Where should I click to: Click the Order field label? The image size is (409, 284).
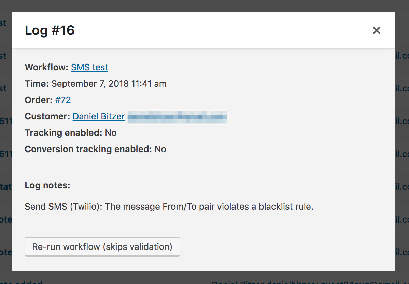tap(39, 100)
